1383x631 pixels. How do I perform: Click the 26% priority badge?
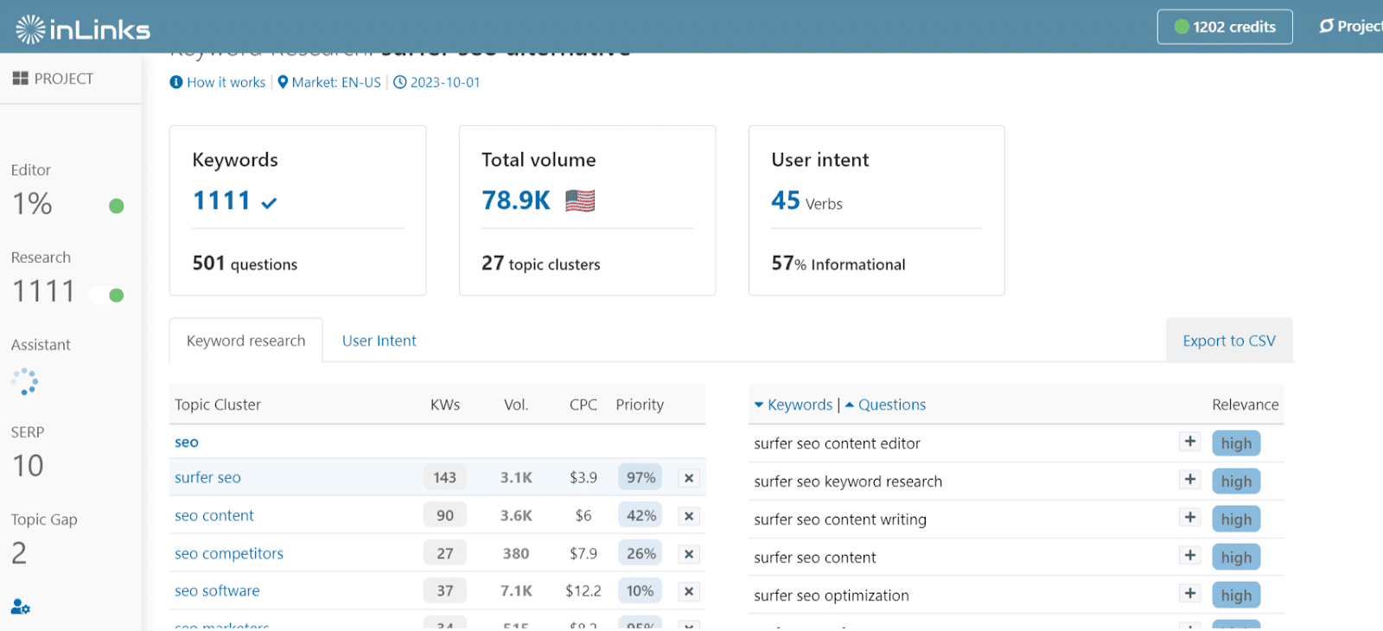pos(641,553)
